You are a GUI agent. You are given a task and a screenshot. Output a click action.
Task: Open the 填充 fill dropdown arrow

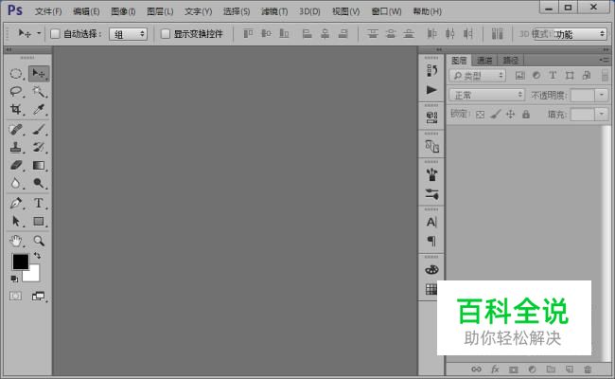(602, 115)
